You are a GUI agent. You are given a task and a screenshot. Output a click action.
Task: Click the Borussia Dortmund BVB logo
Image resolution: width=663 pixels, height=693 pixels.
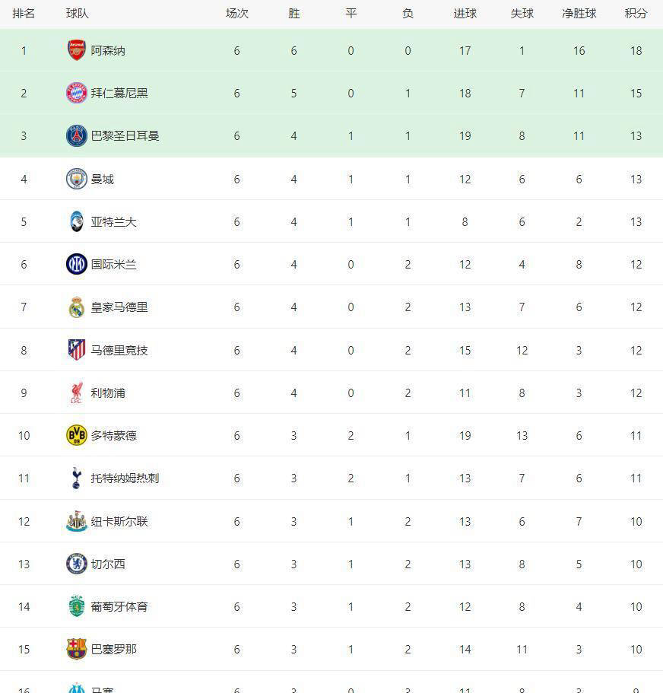click(76, 436)
